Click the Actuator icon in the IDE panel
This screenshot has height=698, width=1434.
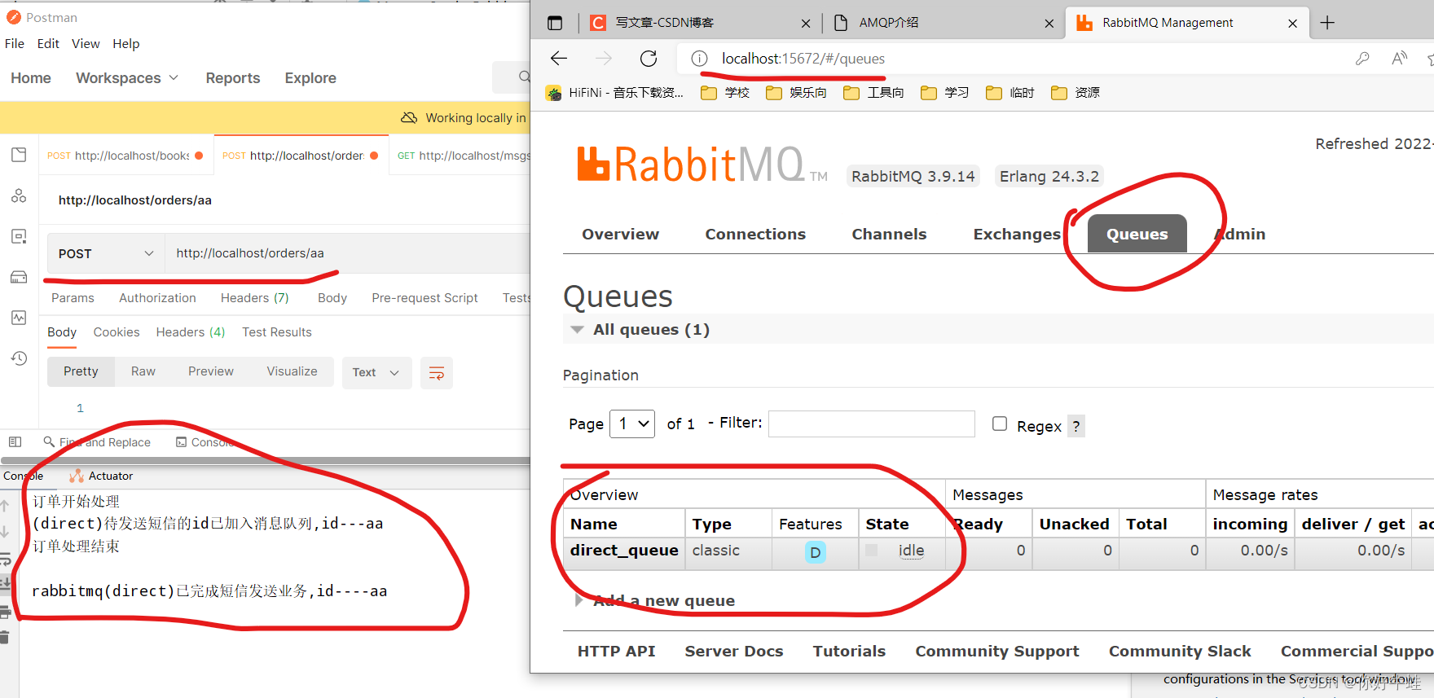(77, 476)
